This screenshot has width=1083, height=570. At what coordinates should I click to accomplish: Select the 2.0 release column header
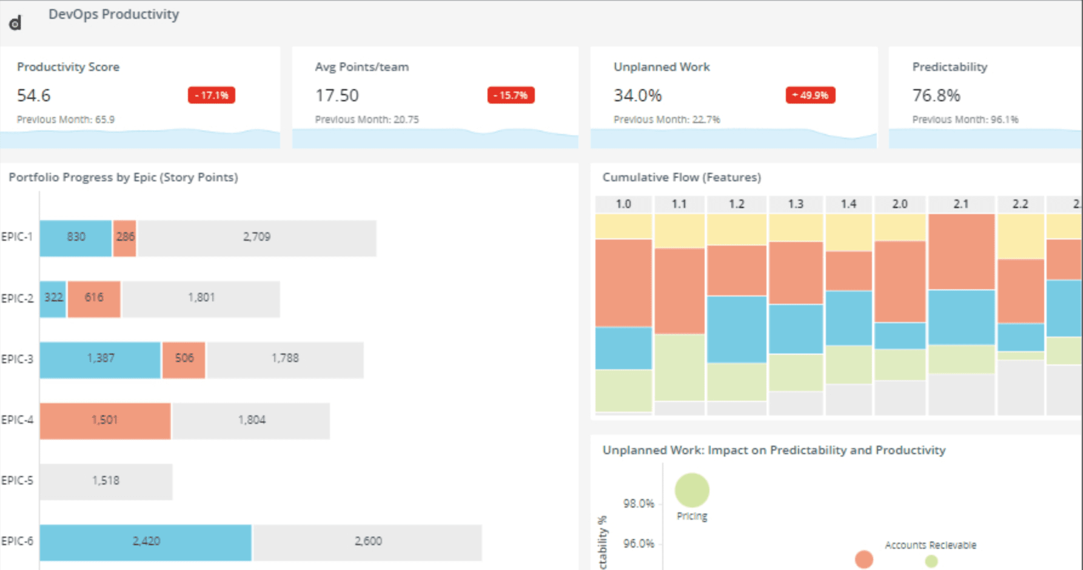point(900,204)
